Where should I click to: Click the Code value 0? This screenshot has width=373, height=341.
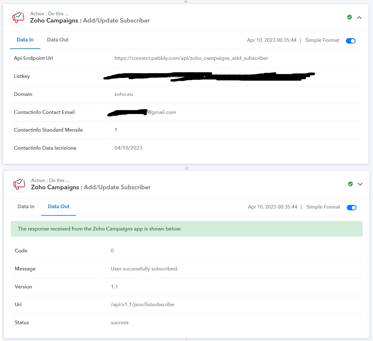pyautogui.click(x=112, y=251)
